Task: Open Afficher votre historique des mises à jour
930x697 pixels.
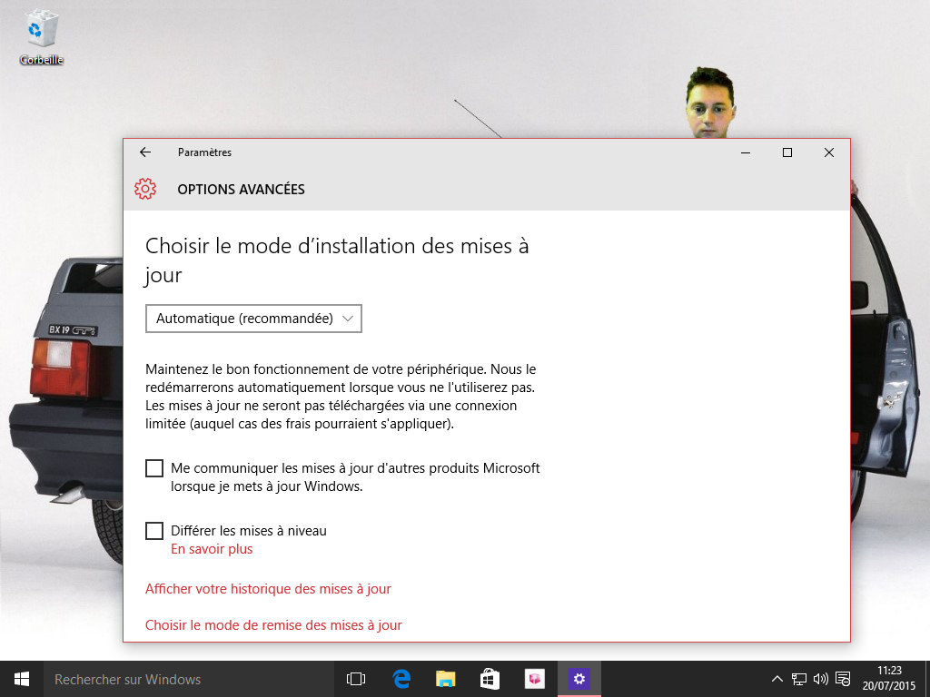Action: [268, 589]
